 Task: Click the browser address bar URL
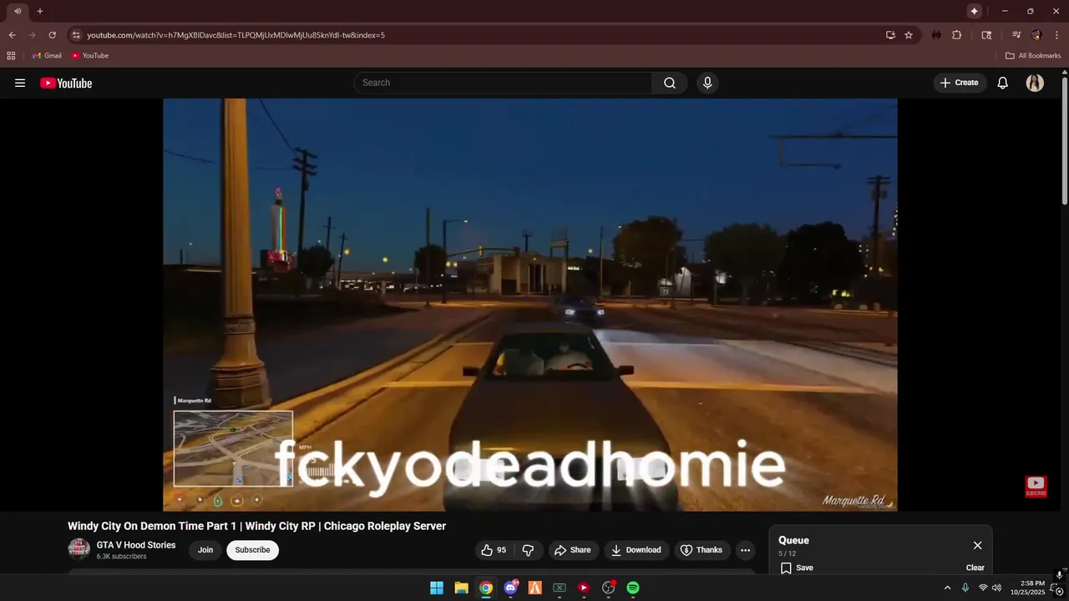coord(236,35)
